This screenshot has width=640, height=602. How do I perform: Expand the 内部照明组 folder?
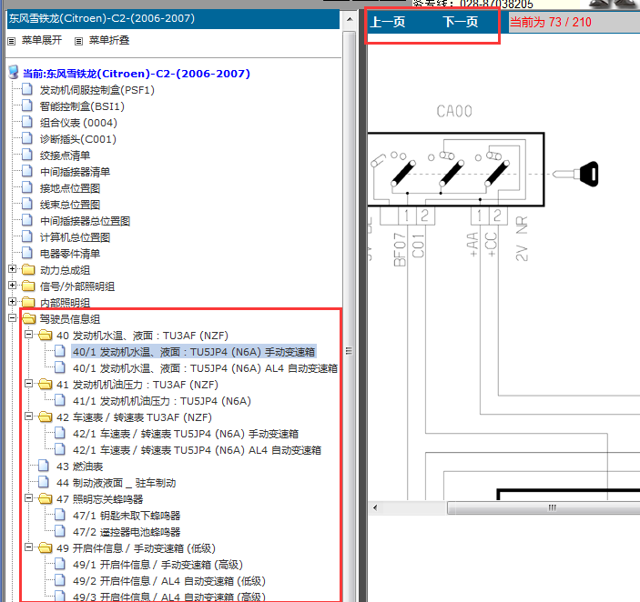(x=12, y=301)
